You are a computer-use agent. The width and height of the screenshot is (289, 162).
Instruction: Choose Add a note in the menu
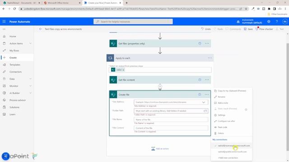pyautogui.click(x=223, y=103)
